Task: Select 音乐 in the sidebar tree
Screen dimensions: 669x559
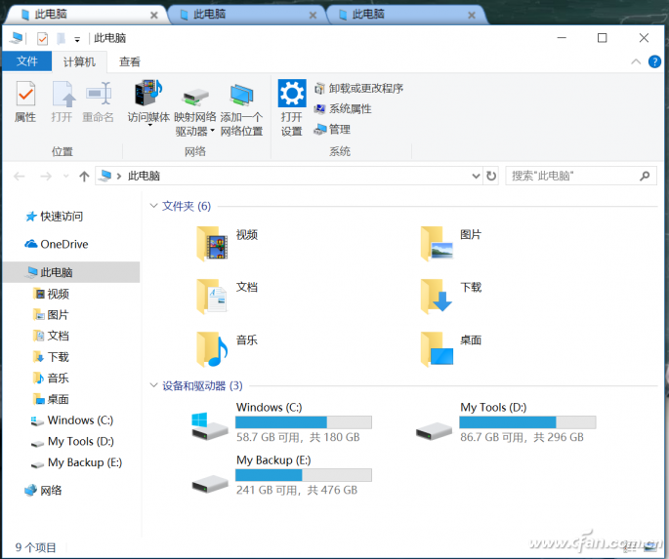Action: click(x=51, y=378)
